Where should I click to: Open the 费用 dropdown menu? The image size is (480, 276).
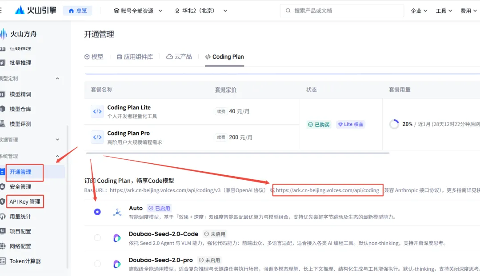(469, 11)
